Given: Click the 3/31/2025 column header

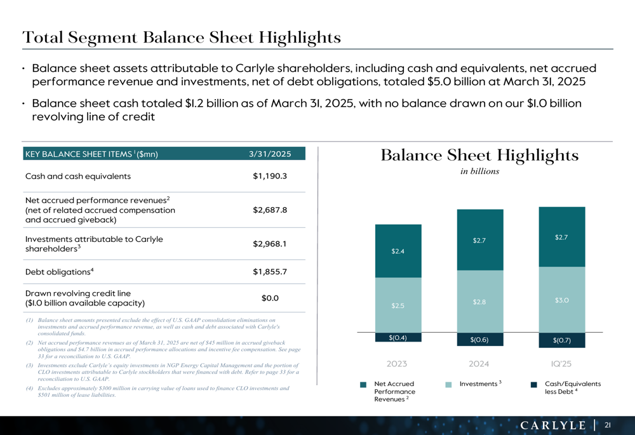Looking at the screenshot, I should 270,154.
